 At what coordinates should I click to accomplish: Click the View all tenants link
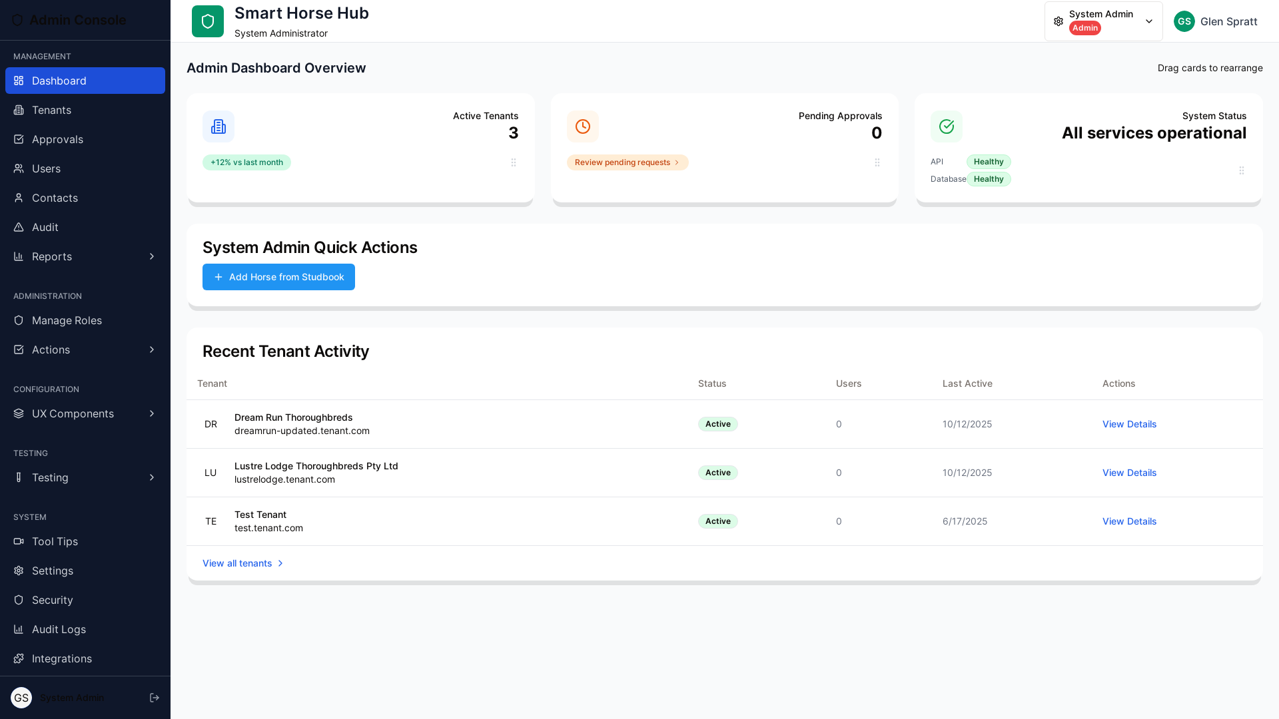pos(243,563)
